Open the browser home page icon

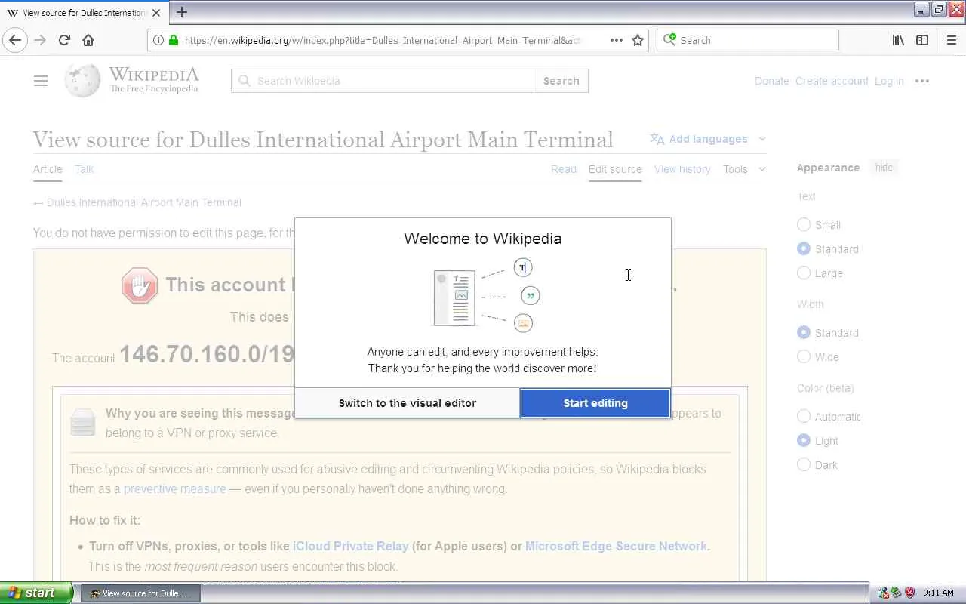[88, 40]
